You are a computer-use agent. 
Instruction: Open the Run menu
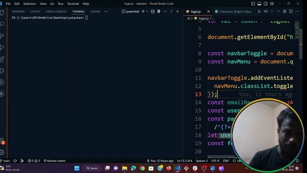click(60, 4)
